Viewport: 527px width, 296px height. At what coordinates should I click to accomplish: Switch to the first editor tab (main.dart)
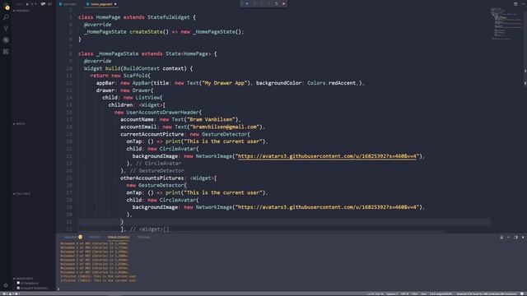[68, 4]
